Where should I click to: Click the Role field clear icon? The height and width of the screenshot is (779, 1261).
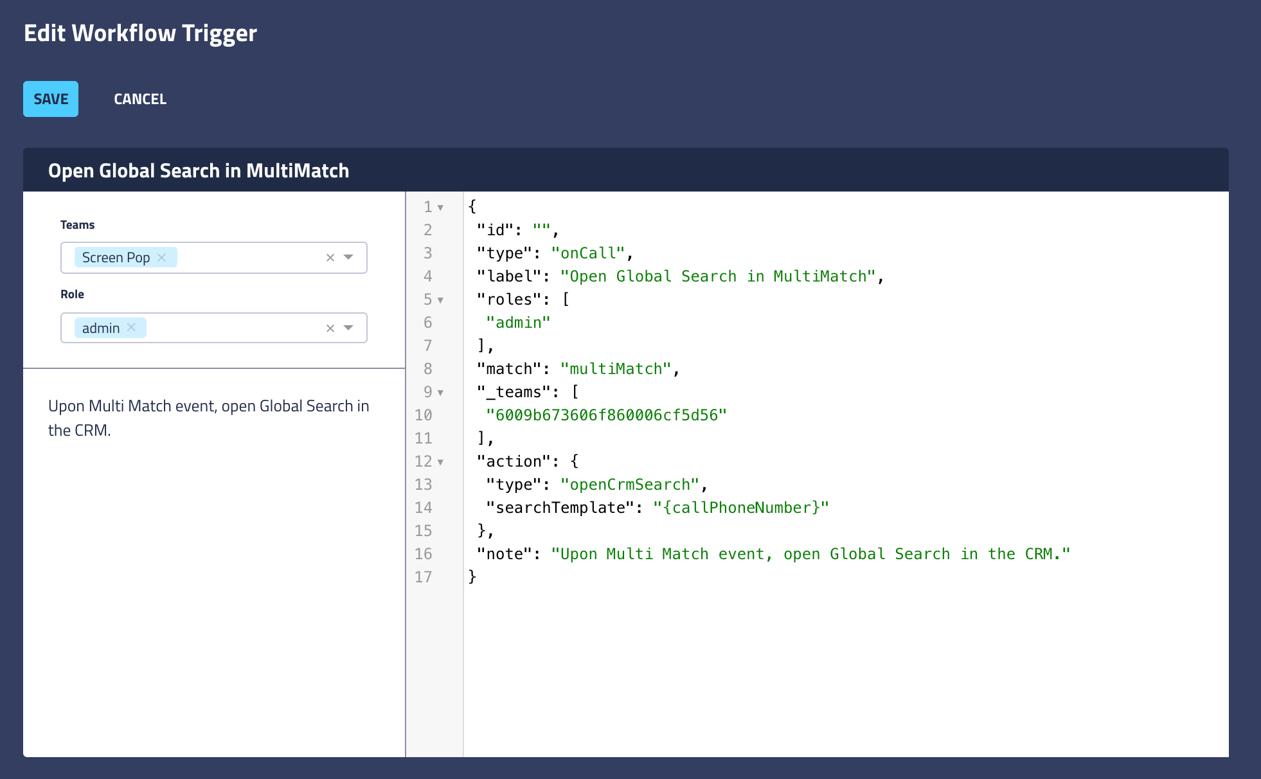click(x=330, y=328)
